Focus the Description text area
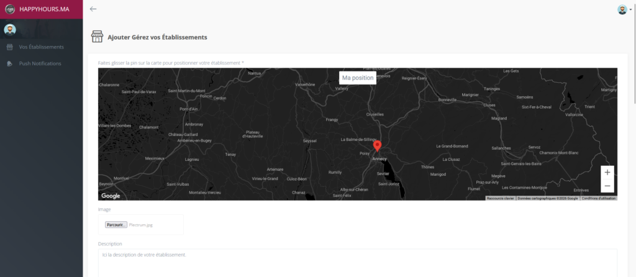Screen dimensions: 636x277 click(x=357, y=262)
